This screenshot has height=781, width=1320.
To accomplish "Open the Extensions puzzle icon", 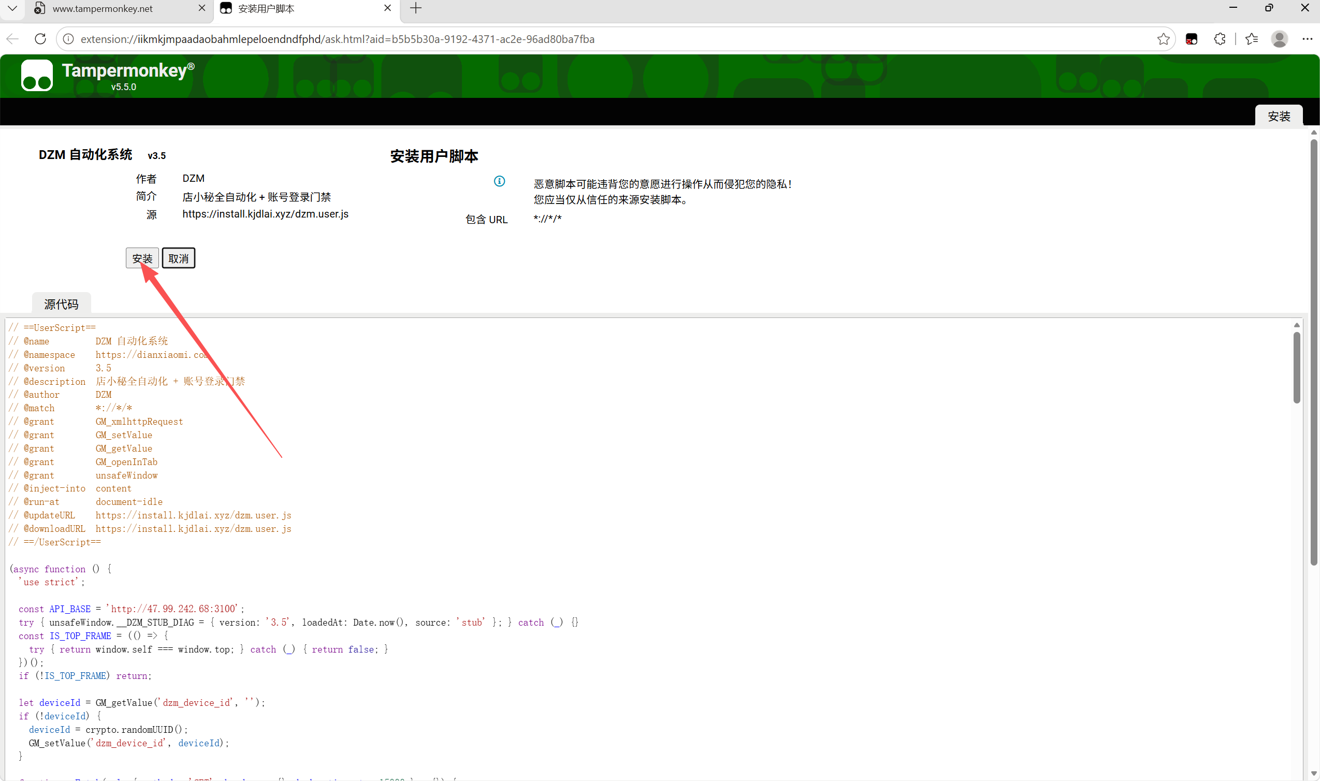I will (x=1220, y=39).
